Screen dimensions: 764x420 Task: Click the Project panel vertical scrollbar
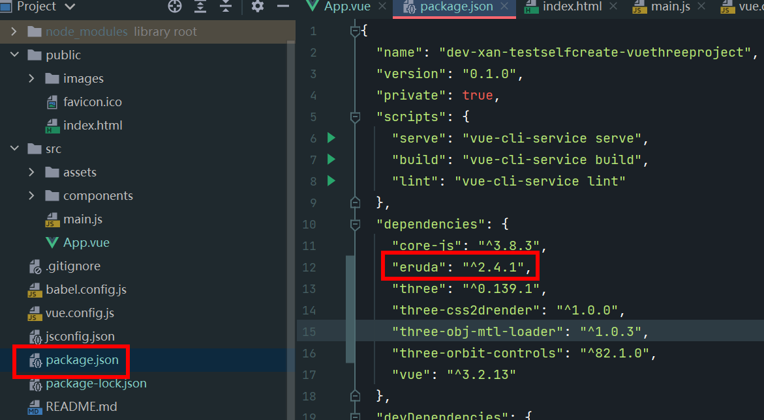click(292, 229)
